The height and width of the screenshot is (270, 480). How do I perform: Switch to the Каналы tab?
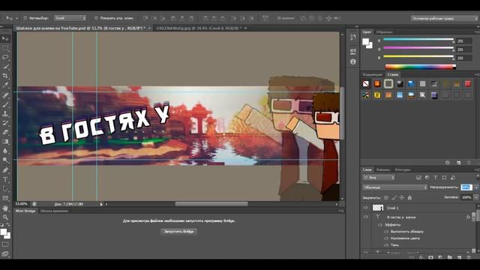click(x=383, y=169)
